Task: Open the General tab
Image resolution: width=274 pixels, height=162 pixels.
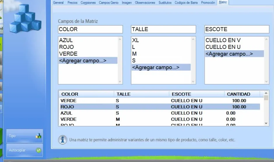Action: click(x=58, y=3)
